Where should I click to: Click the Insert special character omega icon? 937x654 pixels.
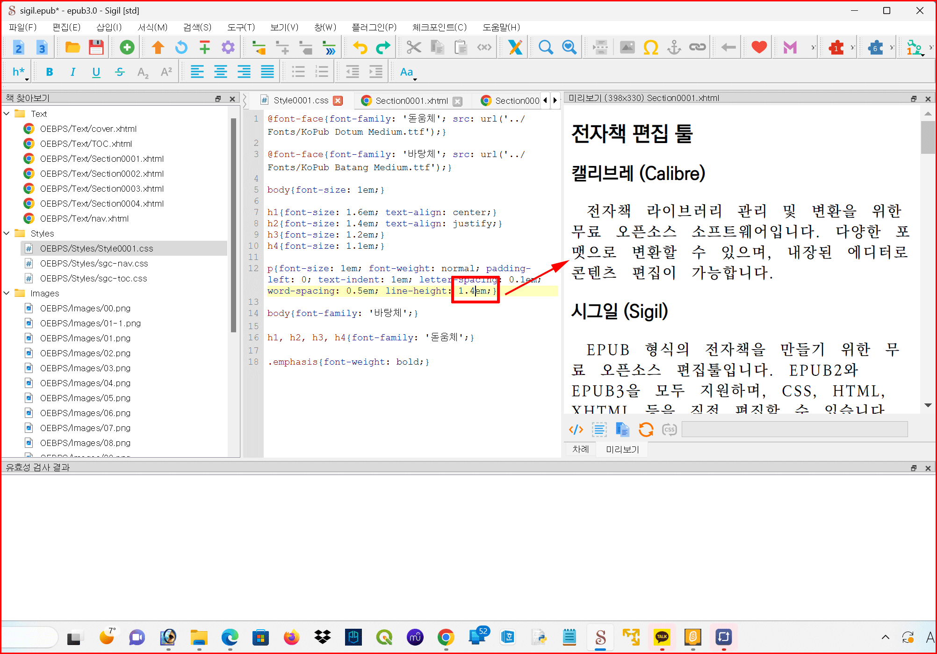click(650, 47)
